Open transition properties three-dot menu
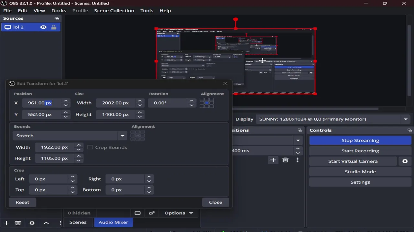The width and height of the screenshot is (414, 232). point(297,160)
